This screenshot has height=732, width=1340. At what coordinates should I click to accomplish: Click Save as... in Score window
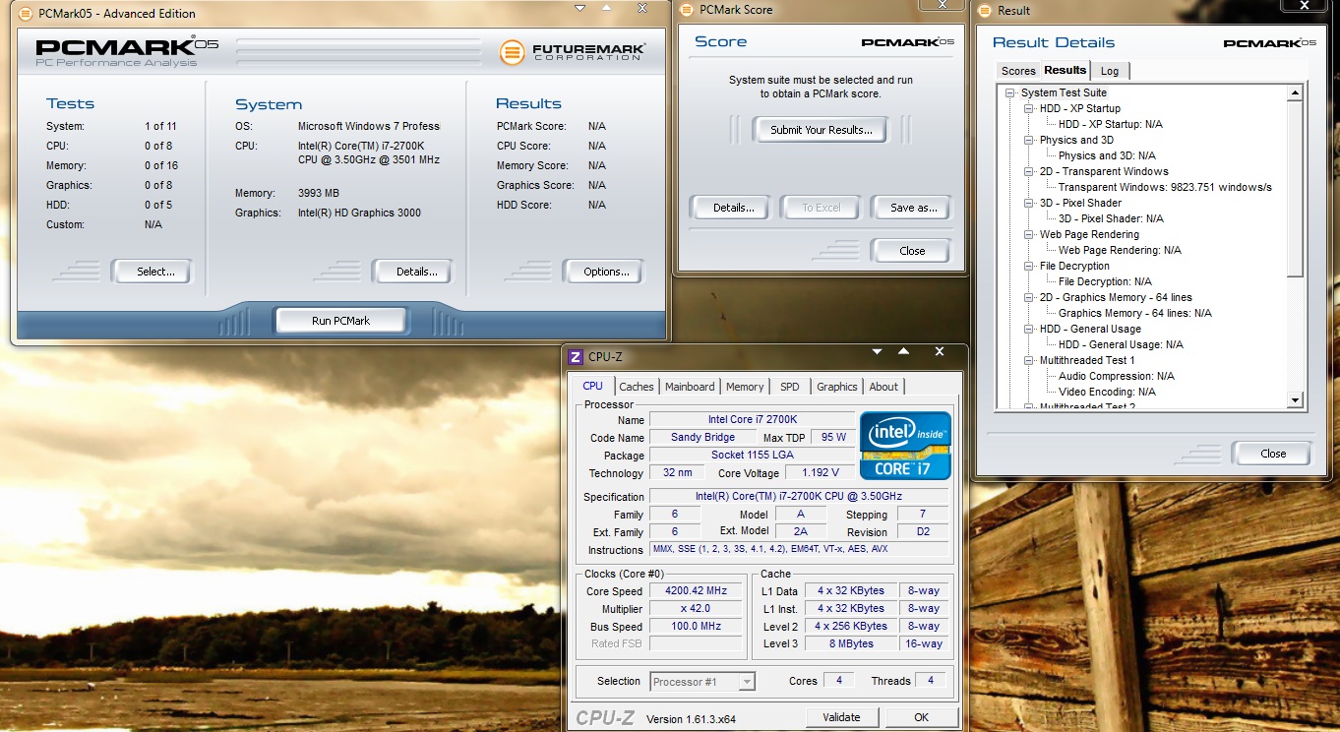913,208
